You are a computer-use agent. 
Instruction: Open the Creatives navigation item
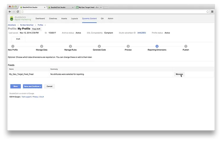pos(53,18)
